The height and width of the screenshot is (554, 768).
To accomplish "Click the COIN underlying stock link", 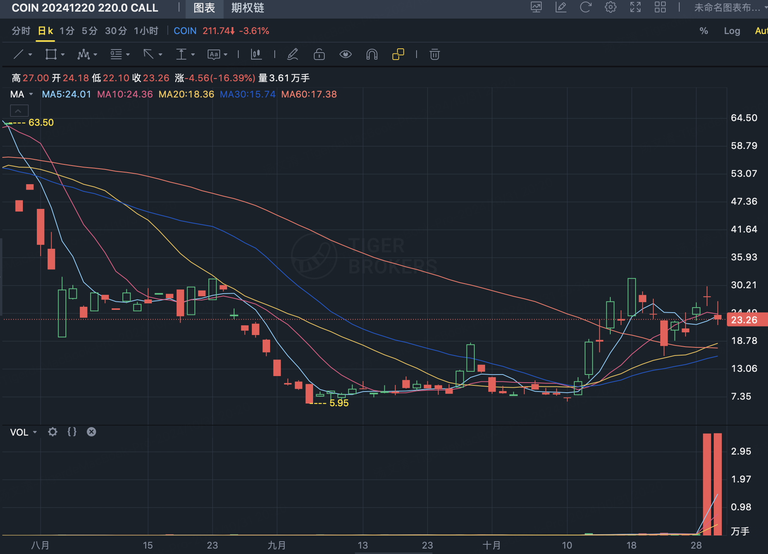I will 185,31.
